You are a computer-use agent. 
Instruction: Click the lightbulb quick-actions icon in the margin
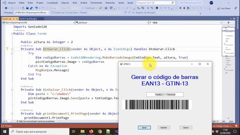(7, 49)
